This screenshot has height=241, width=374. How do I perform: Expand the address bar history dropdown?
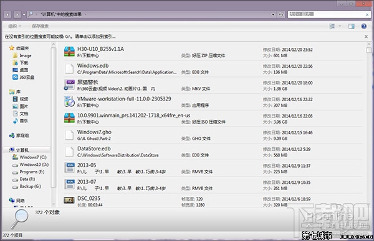click(273, 15)
